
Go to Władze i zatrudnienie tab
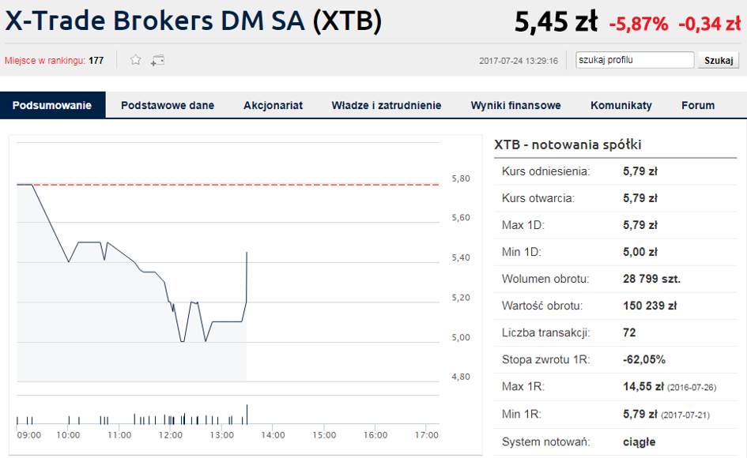coord(387,105)
